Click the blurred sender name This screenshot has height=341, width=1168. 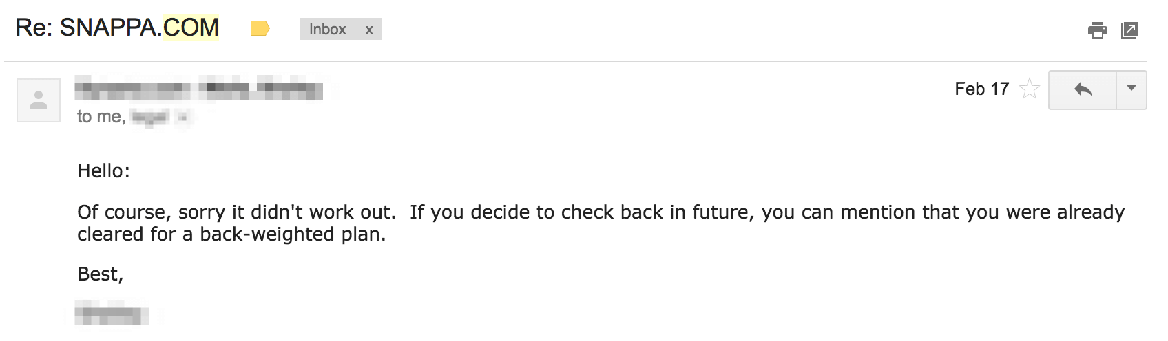(199, 89)
